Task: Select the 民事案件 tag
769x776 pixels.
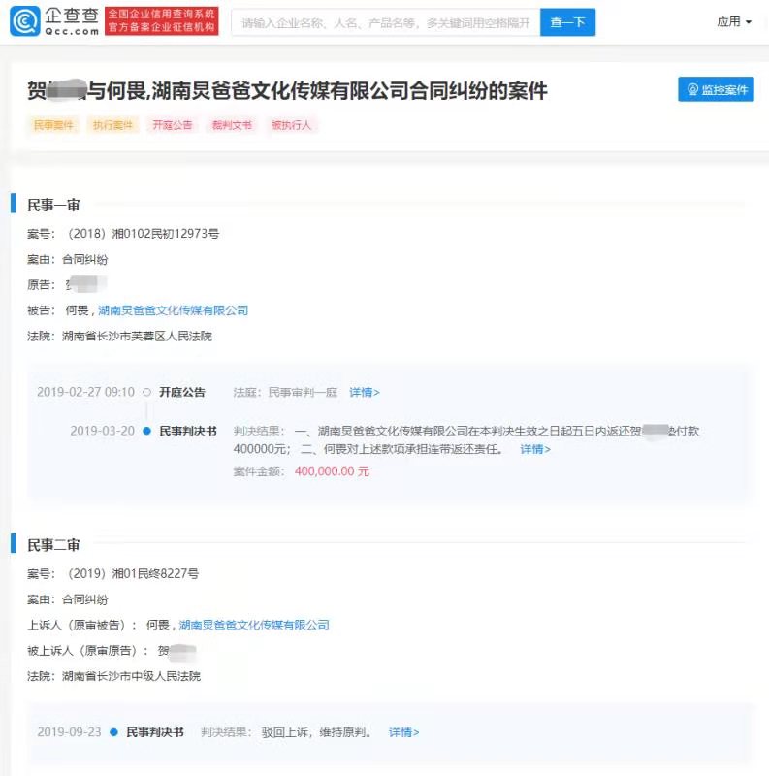Action: pos(53,125)
